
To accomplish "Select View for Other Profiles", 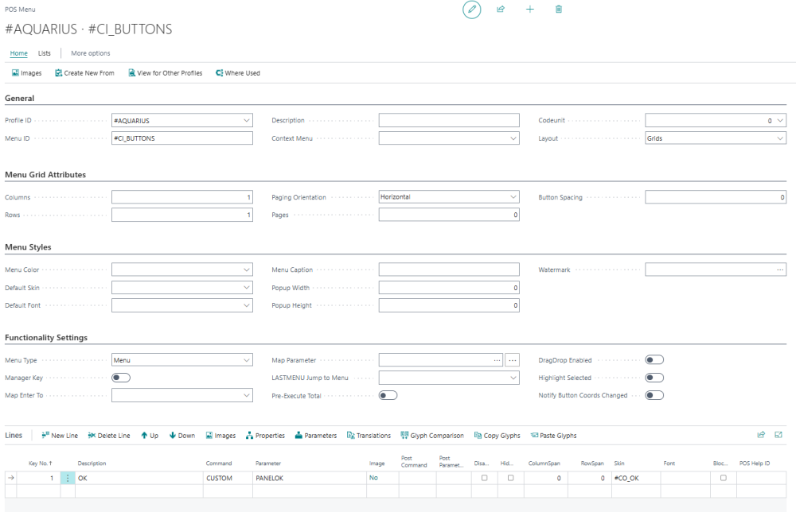I will click(x=163, y=72).
